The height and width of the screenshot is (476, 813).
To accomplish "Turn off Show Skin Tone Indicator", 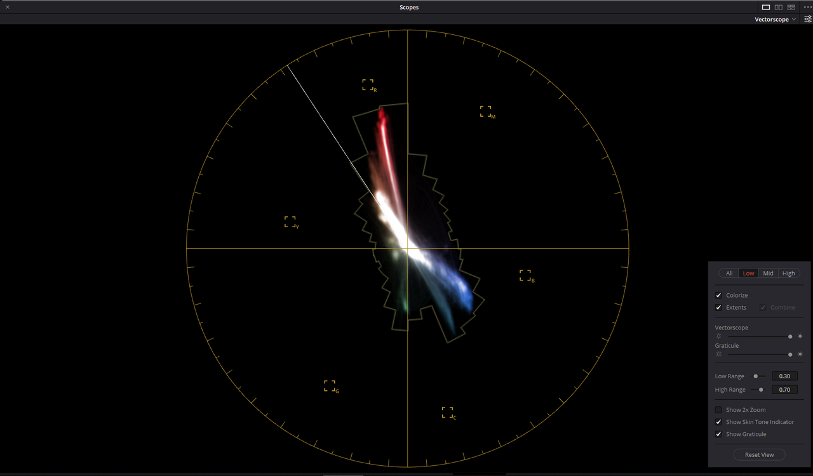I will (x=718, y=422).
